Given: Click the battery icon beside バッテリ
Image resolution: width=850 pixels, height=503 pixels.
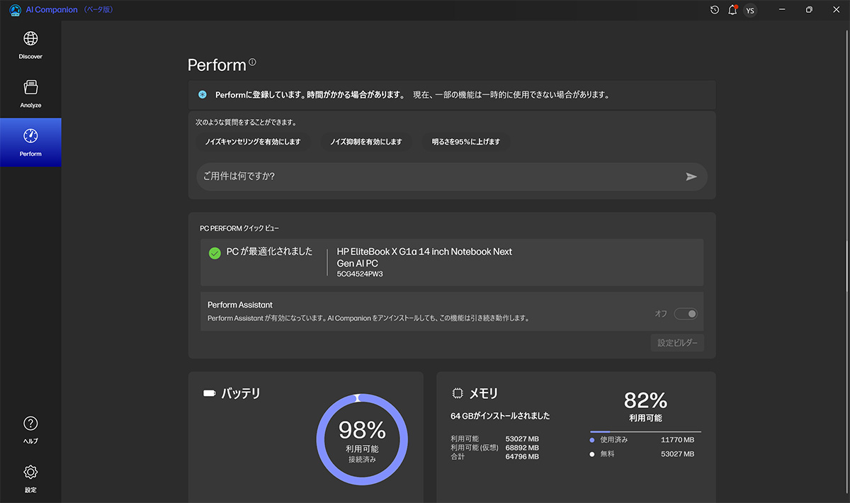Looking at the screenshot, I should pyautogui.click(x=210, y=393).
